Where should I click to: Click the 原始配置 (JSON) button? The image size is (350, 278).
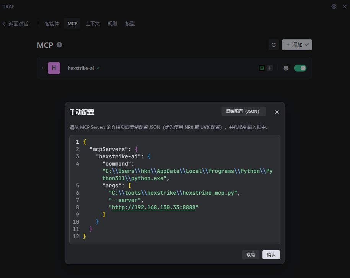243,111
